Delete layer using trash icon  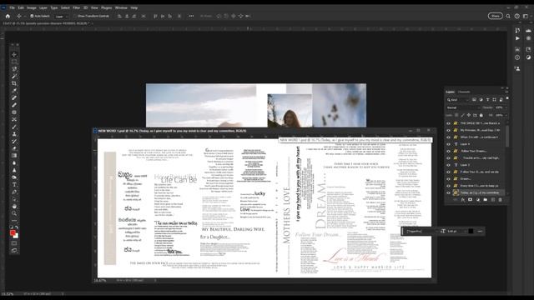pos(501,200)
